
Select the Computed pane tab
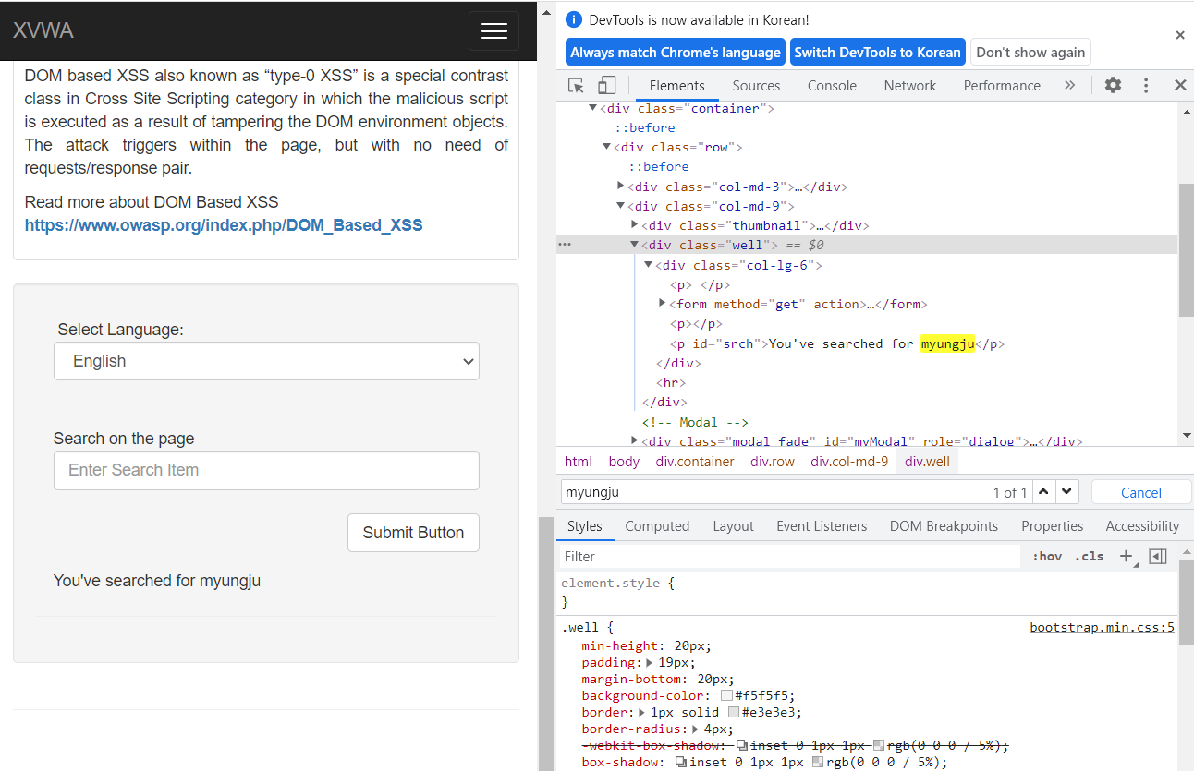[657, 526]
